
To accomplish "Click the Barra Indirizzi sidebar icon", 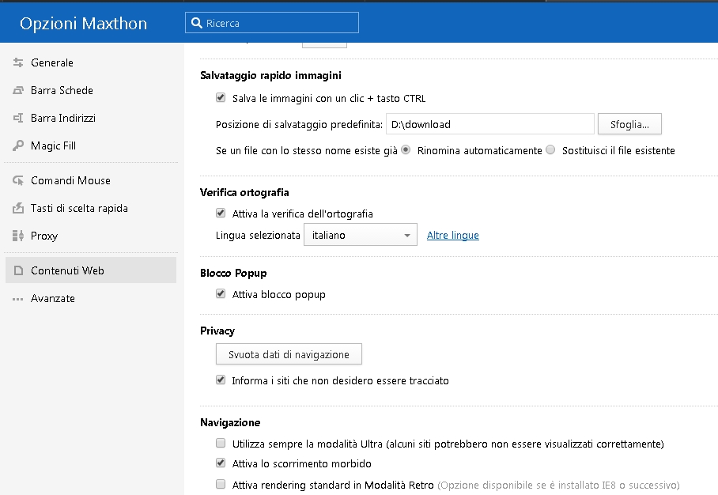I will coord(18,118).
